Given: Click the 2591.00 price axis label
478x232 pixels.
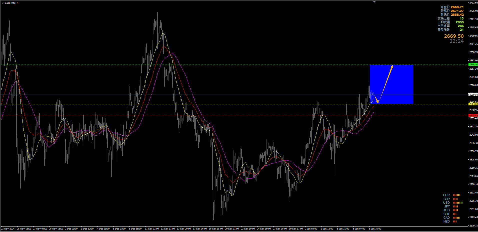Looking at the screenshot, I should tap(473, 209).
